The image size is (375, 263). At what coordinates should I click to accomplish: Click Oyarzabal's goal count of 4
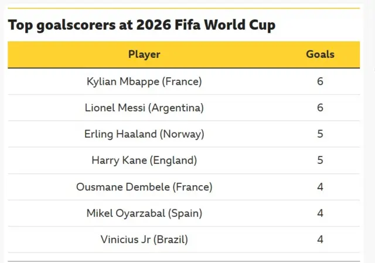321,213
